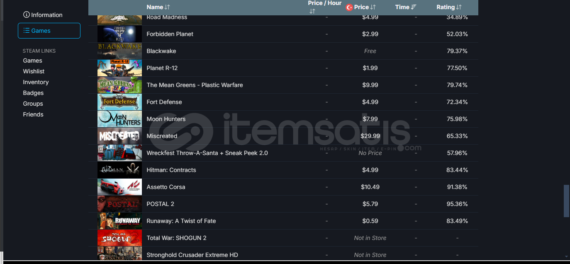Image resolution: width=570 pixels, height=264 pixels.
Task: Click the Miscreated thumbnail
Action: 119,136
